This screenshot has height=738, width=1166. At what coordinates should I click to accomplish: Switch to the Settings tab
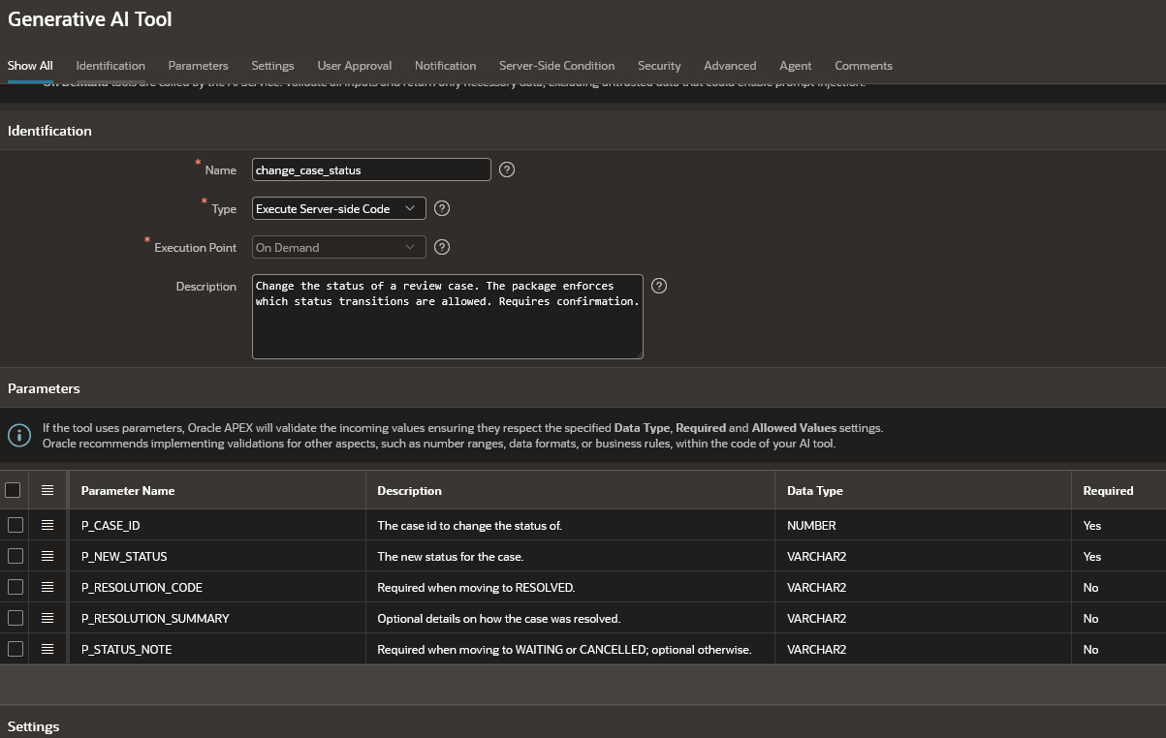272,66
